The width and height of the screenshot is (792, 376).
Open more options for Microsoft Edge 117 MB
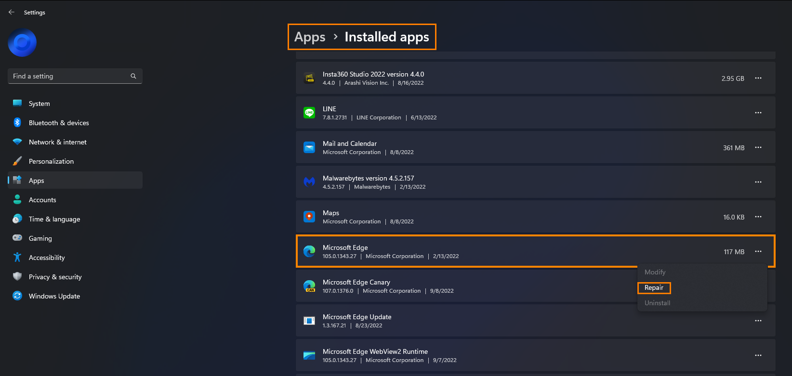[x=758, y=251]
